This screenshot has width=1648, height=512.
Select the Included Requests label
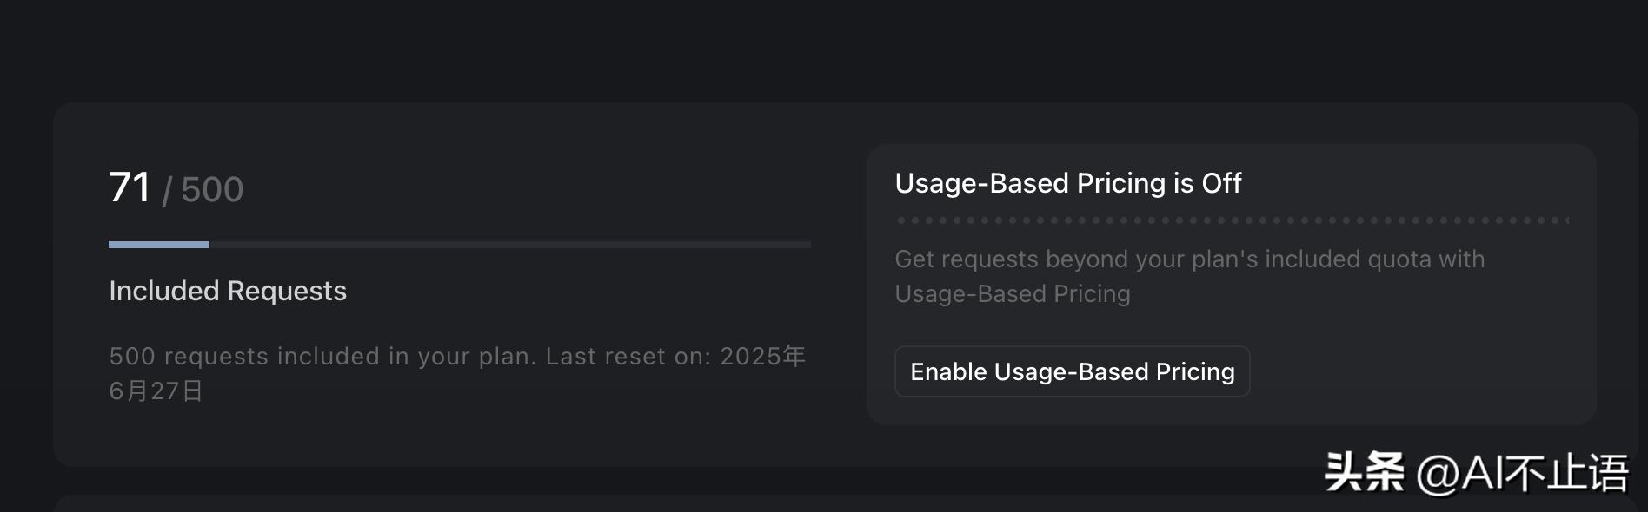pyautogui.click(x=228, y=291)
